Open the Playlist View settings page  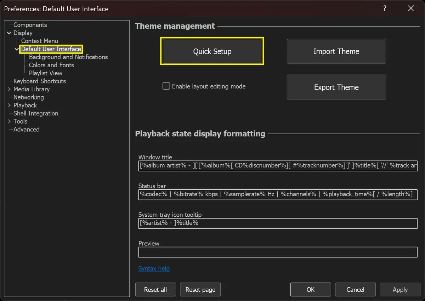(x=46, y=73)
